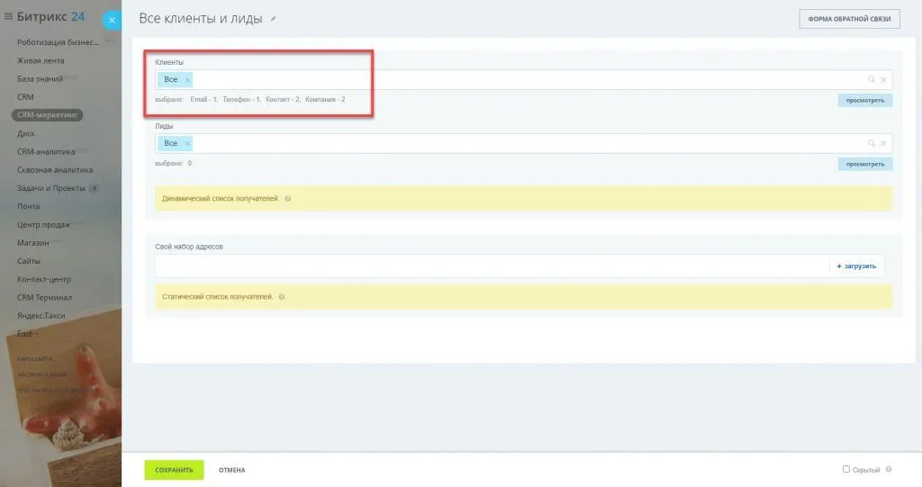Image resolution: width=922 pixels, height=487 pixels.
Task: Close the slider panel with blue X button
Action: coord(112,20)
